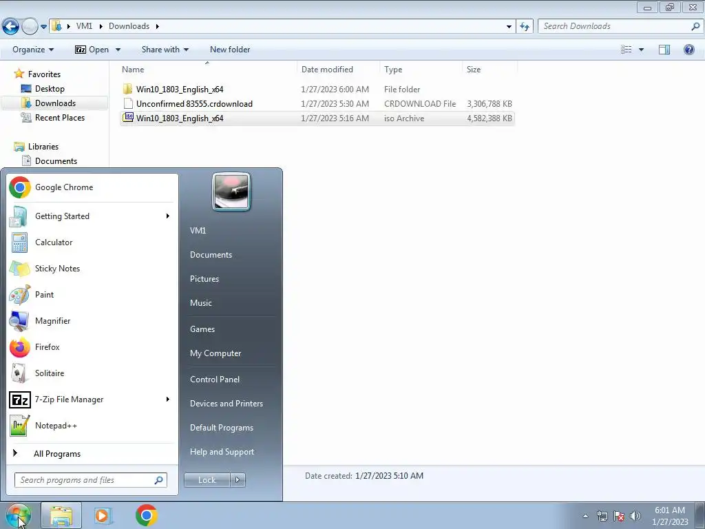705x529 pixels.
Task: Expand Getting Started submenu arrow
Action: [x=168, y=216]
